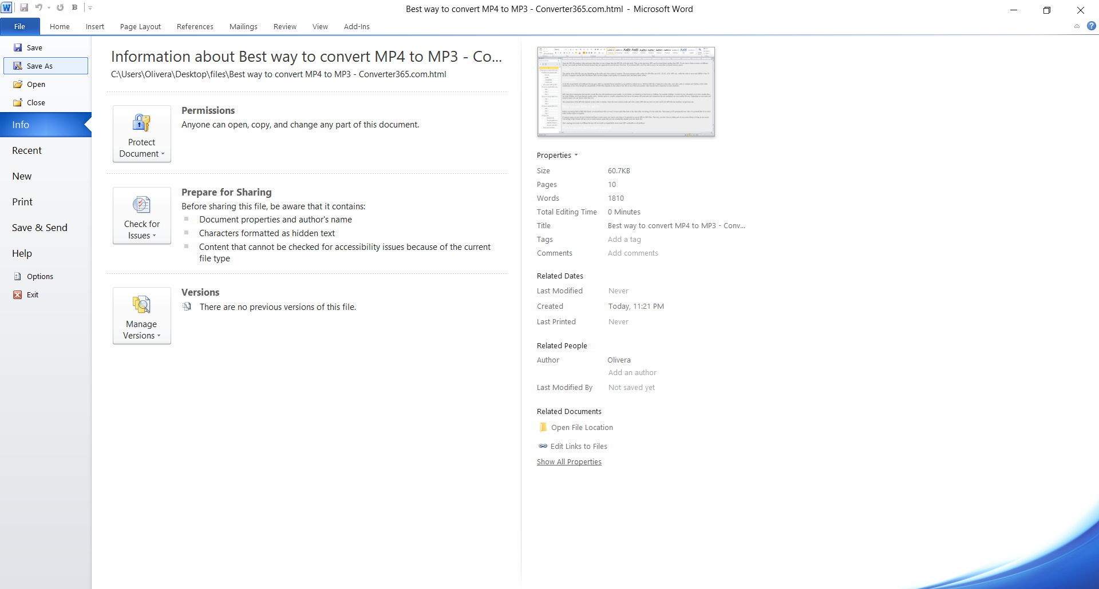
Task: Click the document preview thumbnail
Action: 626,91
